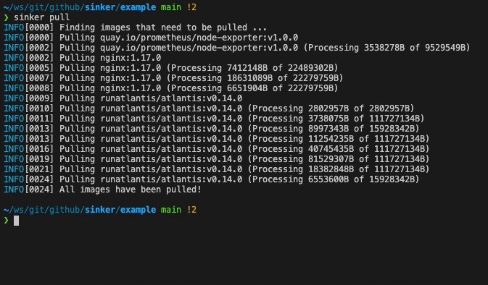Click 'example' in the bottom path
Viewport: 488px width, 285px height.
coord(138,210)
